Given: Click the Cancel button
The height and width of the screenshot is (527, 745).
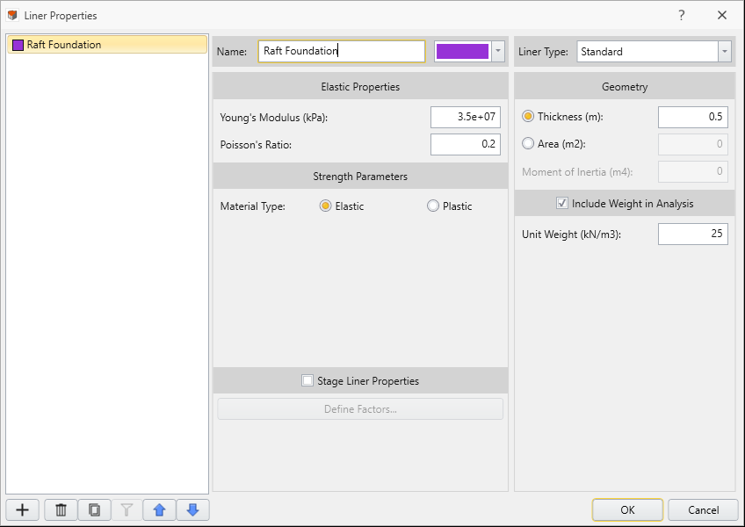Looking at the screenshot, I should tap(703, 510).
